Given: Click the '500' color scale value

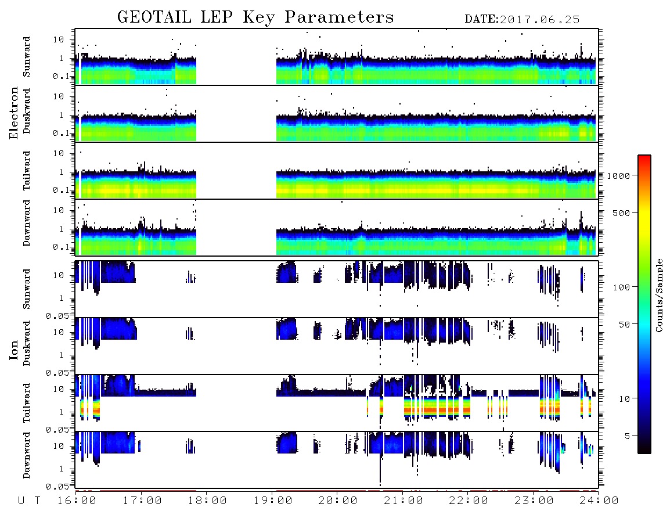Looking at the screenshot, I should (621, 213).
